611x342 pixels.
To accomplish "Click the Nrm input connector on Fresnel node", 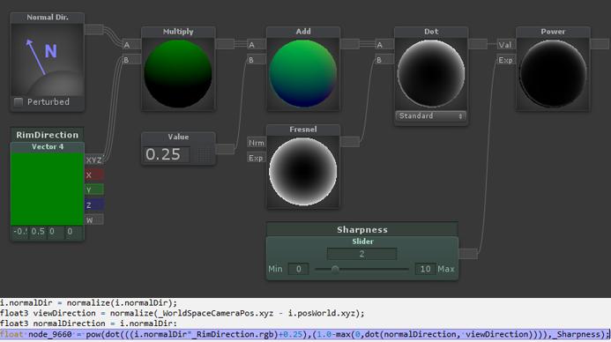I will pos(257,143).
